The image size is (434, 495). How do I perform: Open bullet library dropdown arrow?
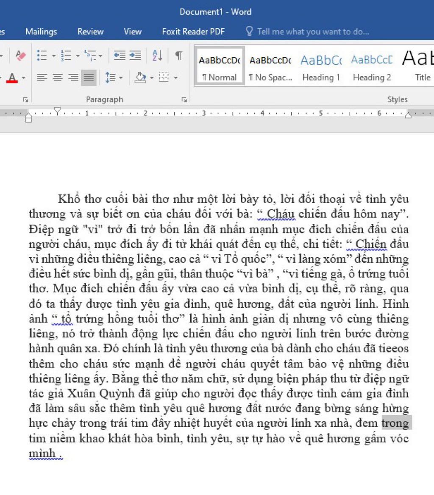point(54,56)
